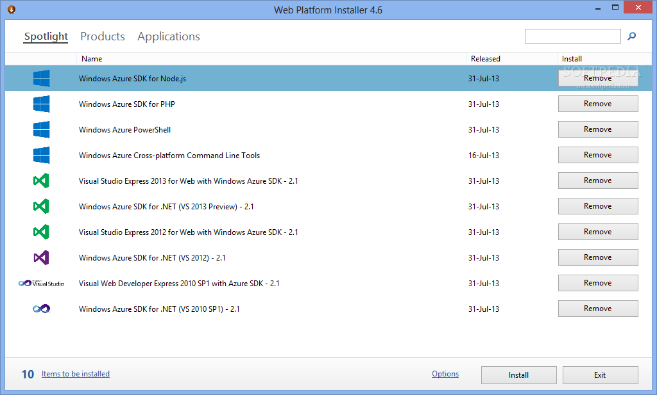Screen dimensions: 657x395
Task: Click the Install button at the bottom
Action: tap(518, 375)
